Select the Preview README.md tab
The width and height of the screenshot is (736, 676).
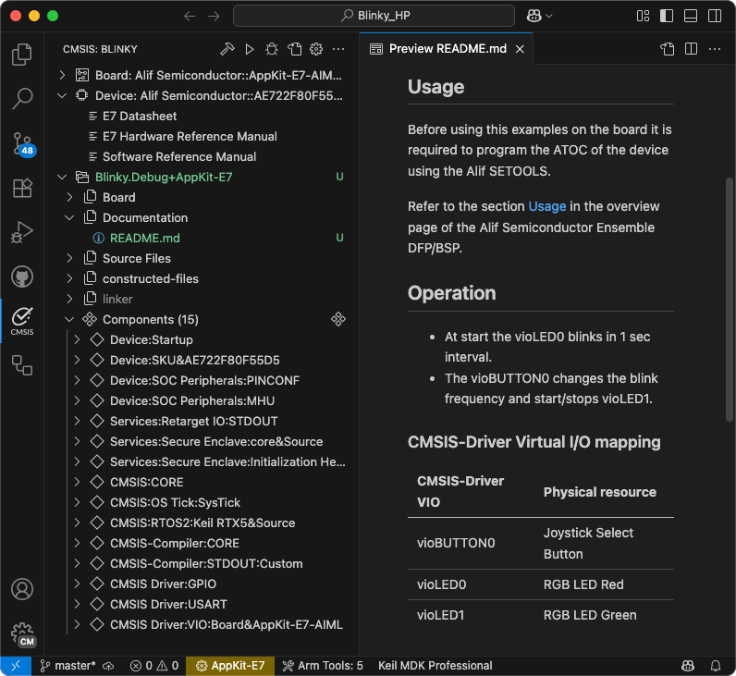click(x=447, y=49)
